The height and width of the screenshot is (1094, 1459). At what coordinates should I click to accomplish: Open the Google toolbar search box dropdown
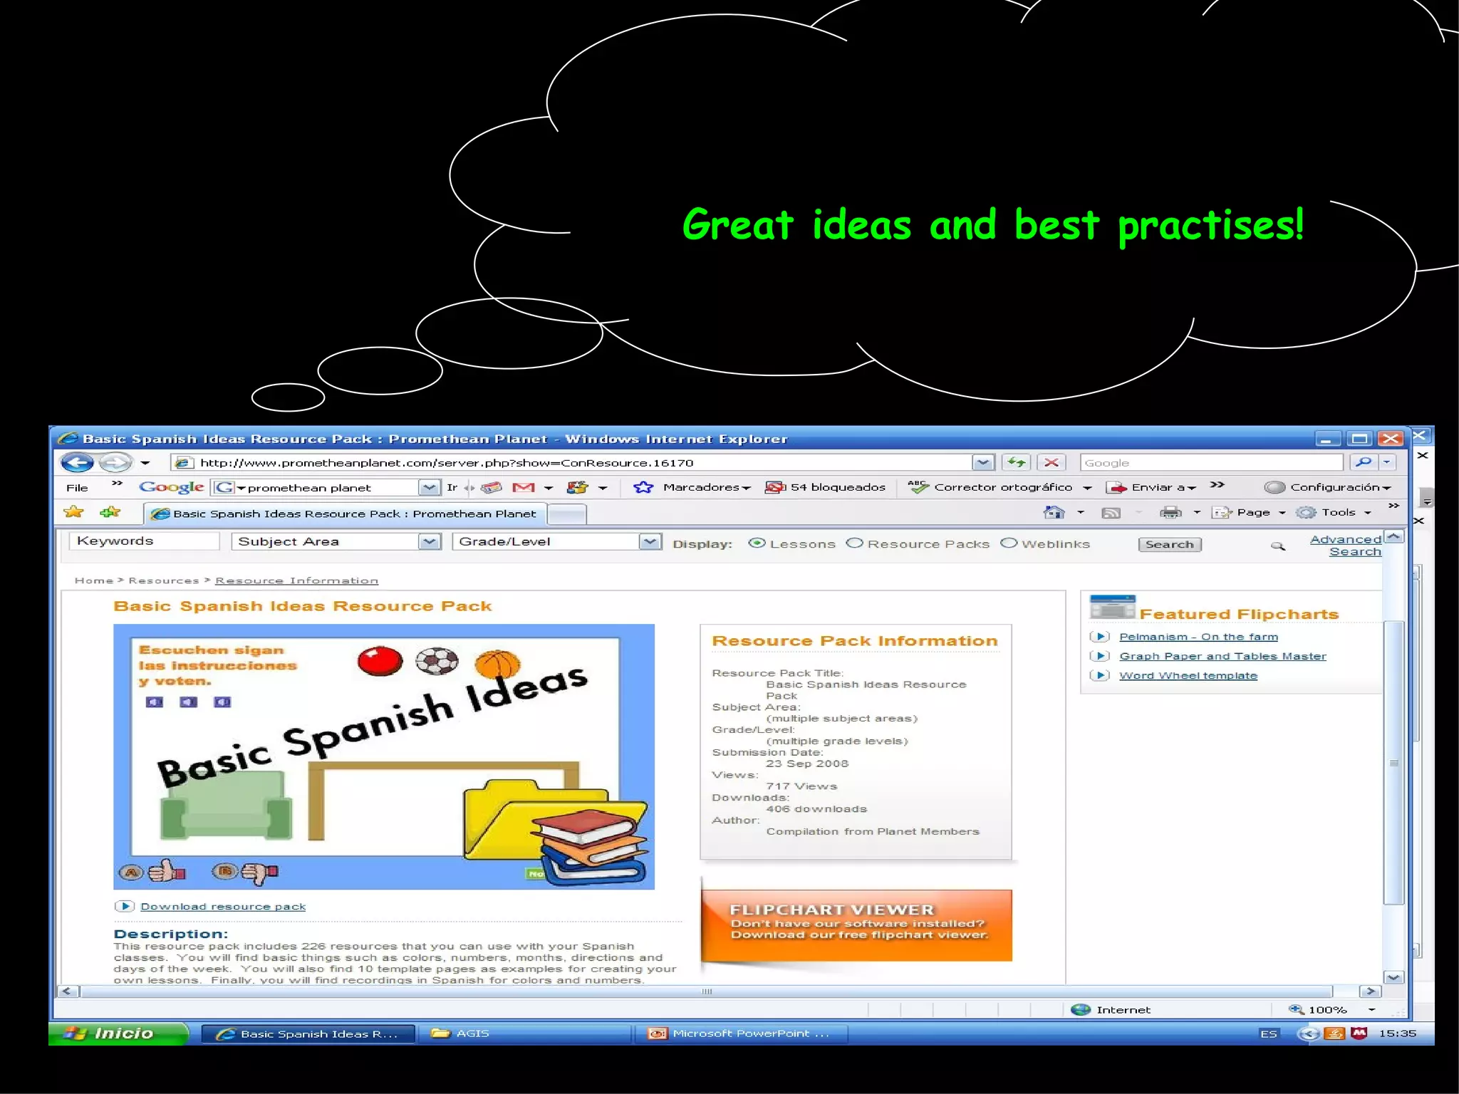coord(429,487)
